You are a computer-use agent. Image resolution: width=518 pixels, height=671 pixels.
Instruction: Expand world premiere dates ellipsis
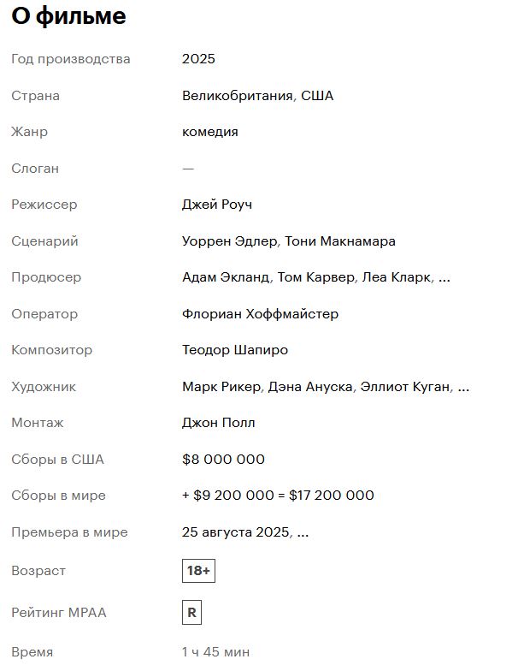[x=303, y=532]
